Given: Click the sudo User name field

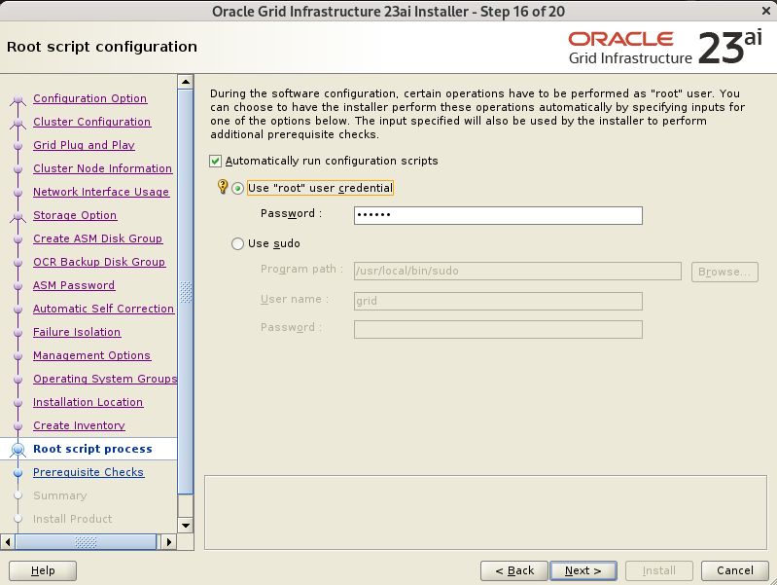Looking at the screenshot, I should click(498, 301).
